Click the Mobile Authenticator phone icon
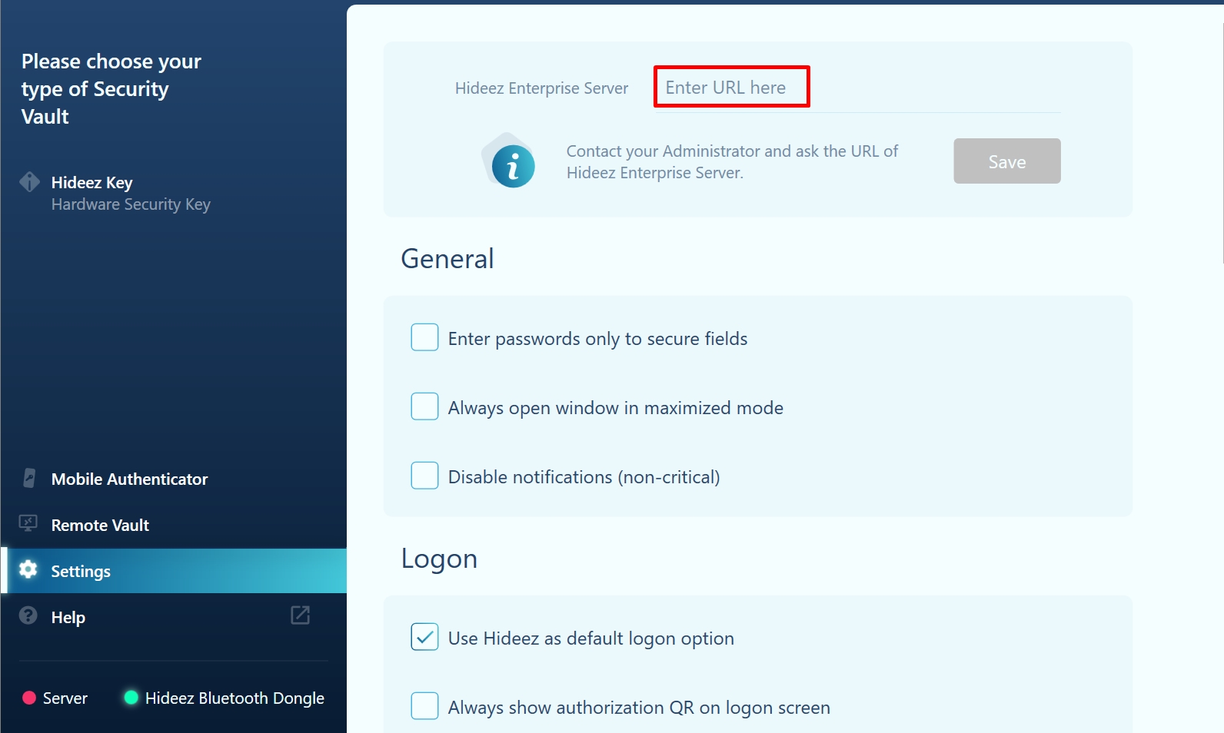Image resolution: width=1224 pixels, height=733 pixels. [29, 478]
